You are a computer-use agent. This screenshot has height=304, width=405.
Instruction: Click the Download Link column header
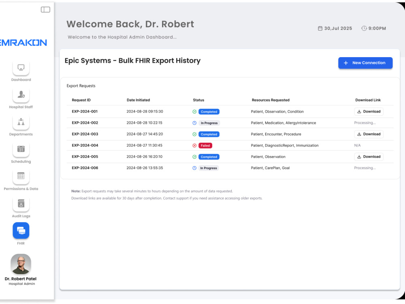(x=368, y=100)
